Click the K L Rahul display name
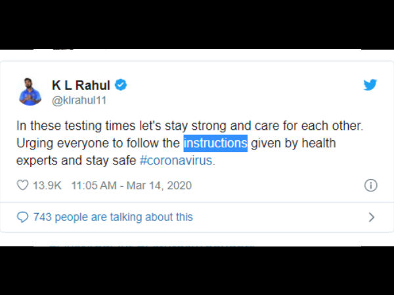 (81, 85)
